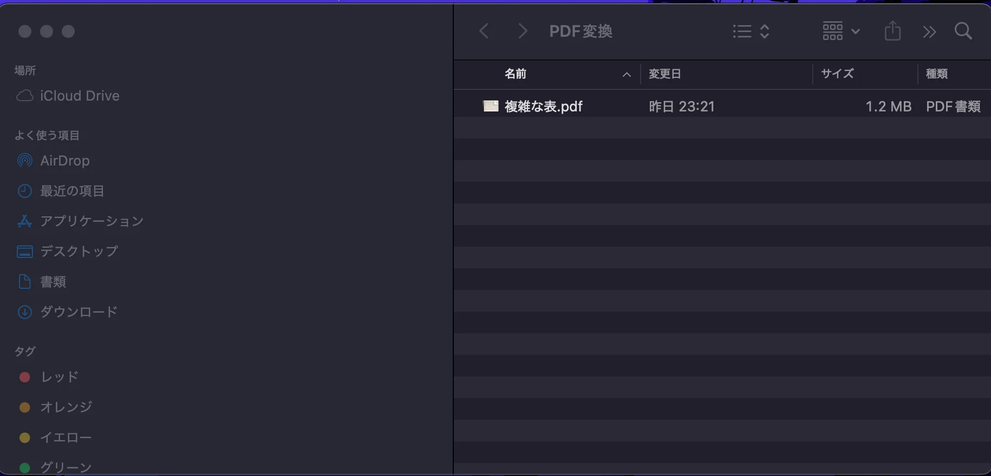Navigate forward using the forward arrow
The image size is (991, 476).
pos(521,31)
